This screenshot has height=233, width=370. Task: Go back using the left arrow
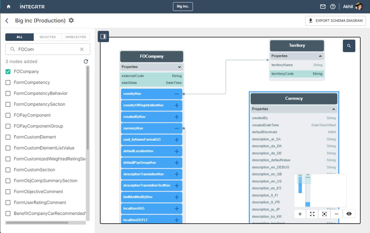7,21
